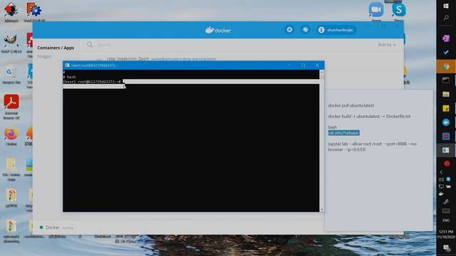Open the Docker user account button
456x256 pixels.
pos(336,30)
